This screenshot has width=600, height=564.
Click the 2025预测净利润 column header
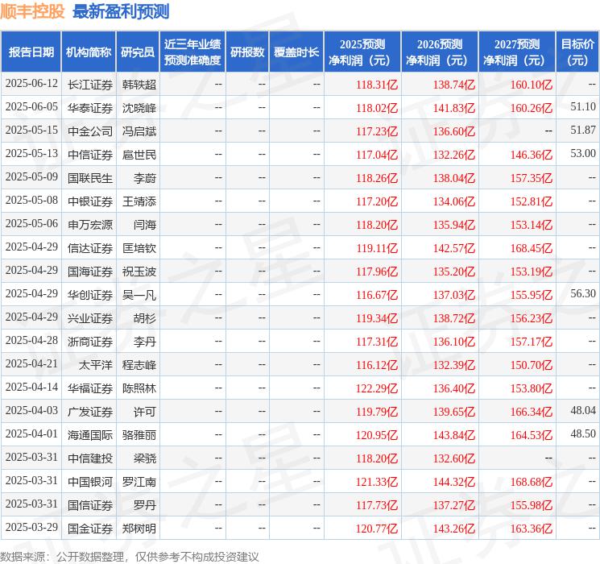point(362,52)
